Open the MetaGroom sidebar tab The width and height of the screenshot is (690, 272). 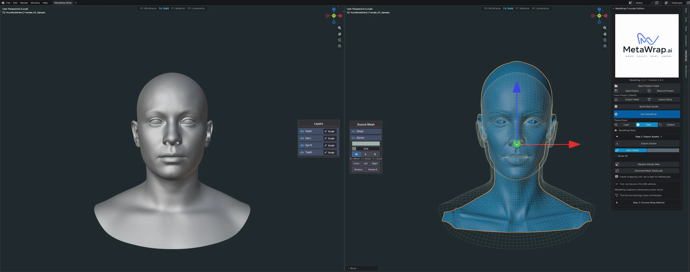click(x=686, y=71)
